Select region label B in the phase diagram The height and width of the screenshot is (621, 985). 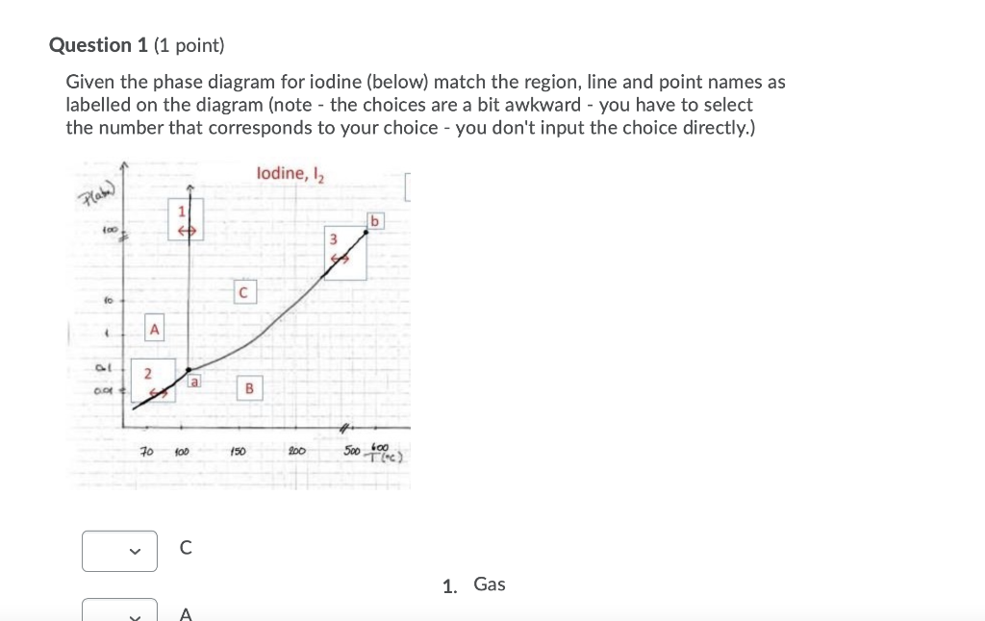click(249, 388)
